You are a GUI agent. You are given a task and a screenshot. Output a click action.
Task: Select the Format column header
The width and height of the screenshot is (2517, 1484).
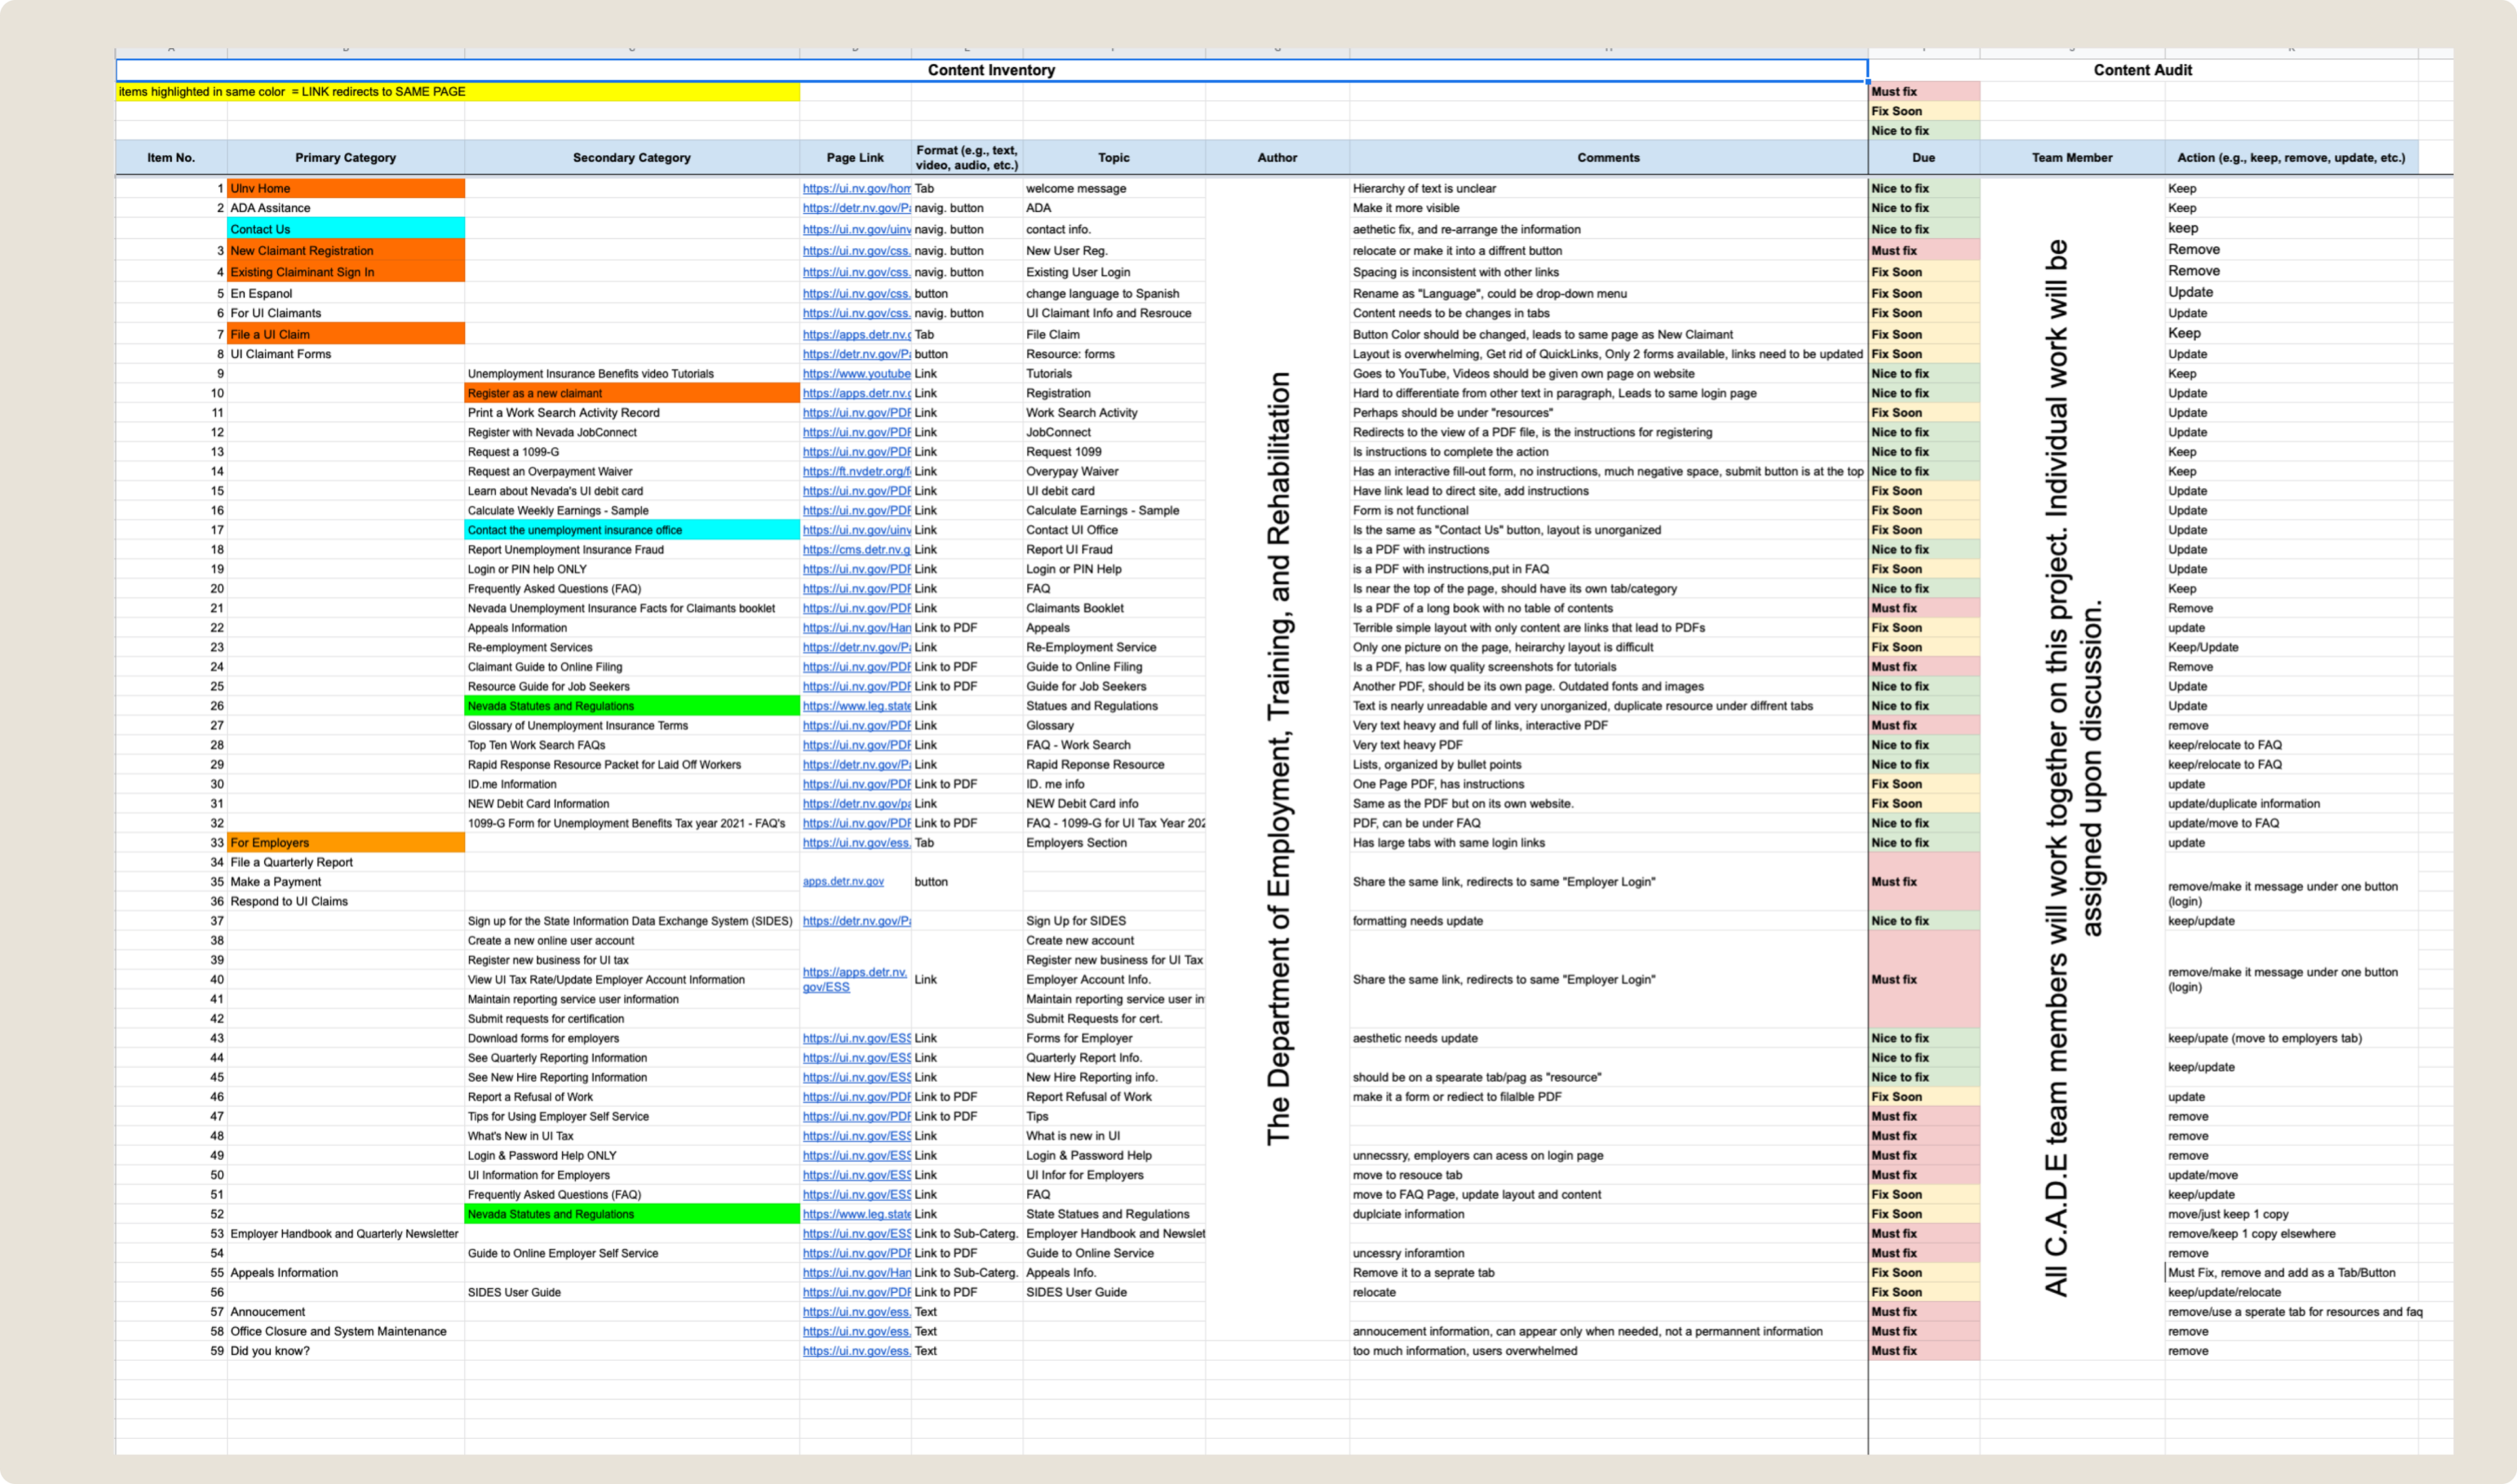coord(966,157)
